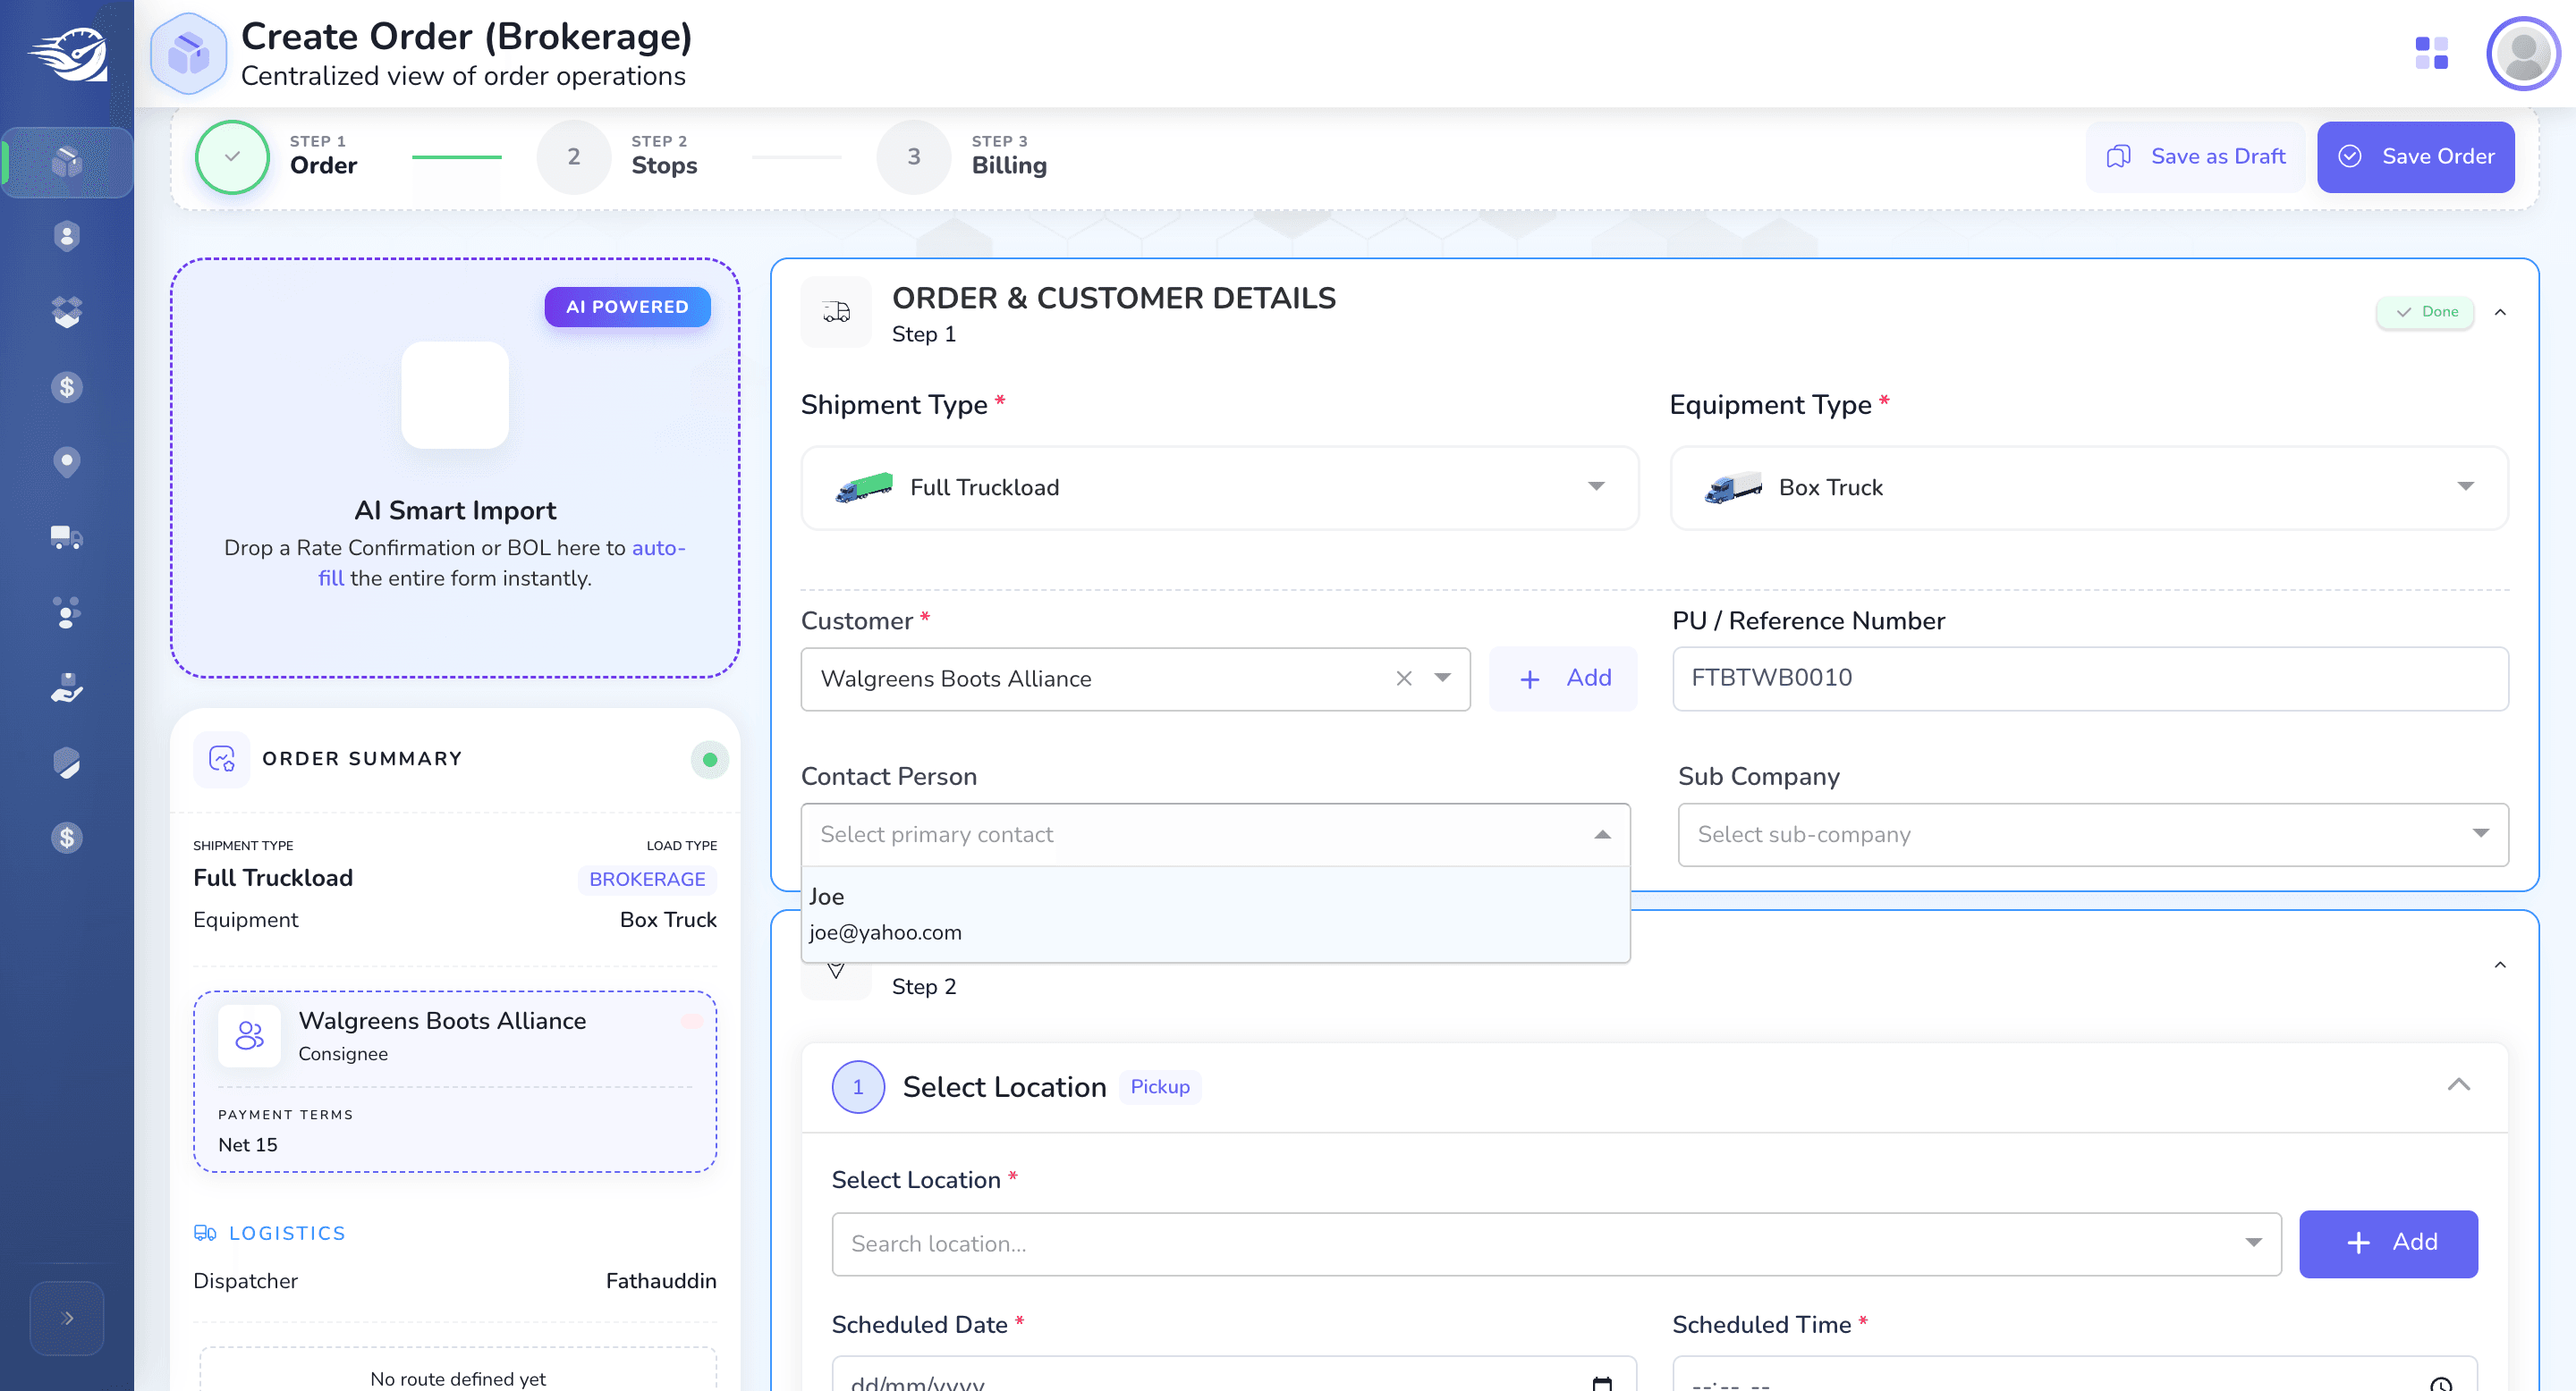Open the open-box icon in sidebar

point(67,312)
